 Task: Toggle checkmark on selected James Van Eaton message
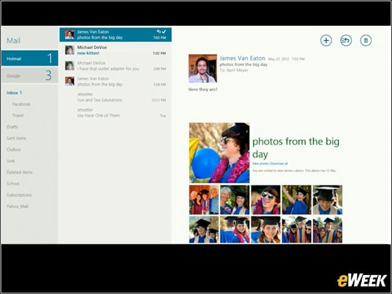tap(164, 31)
